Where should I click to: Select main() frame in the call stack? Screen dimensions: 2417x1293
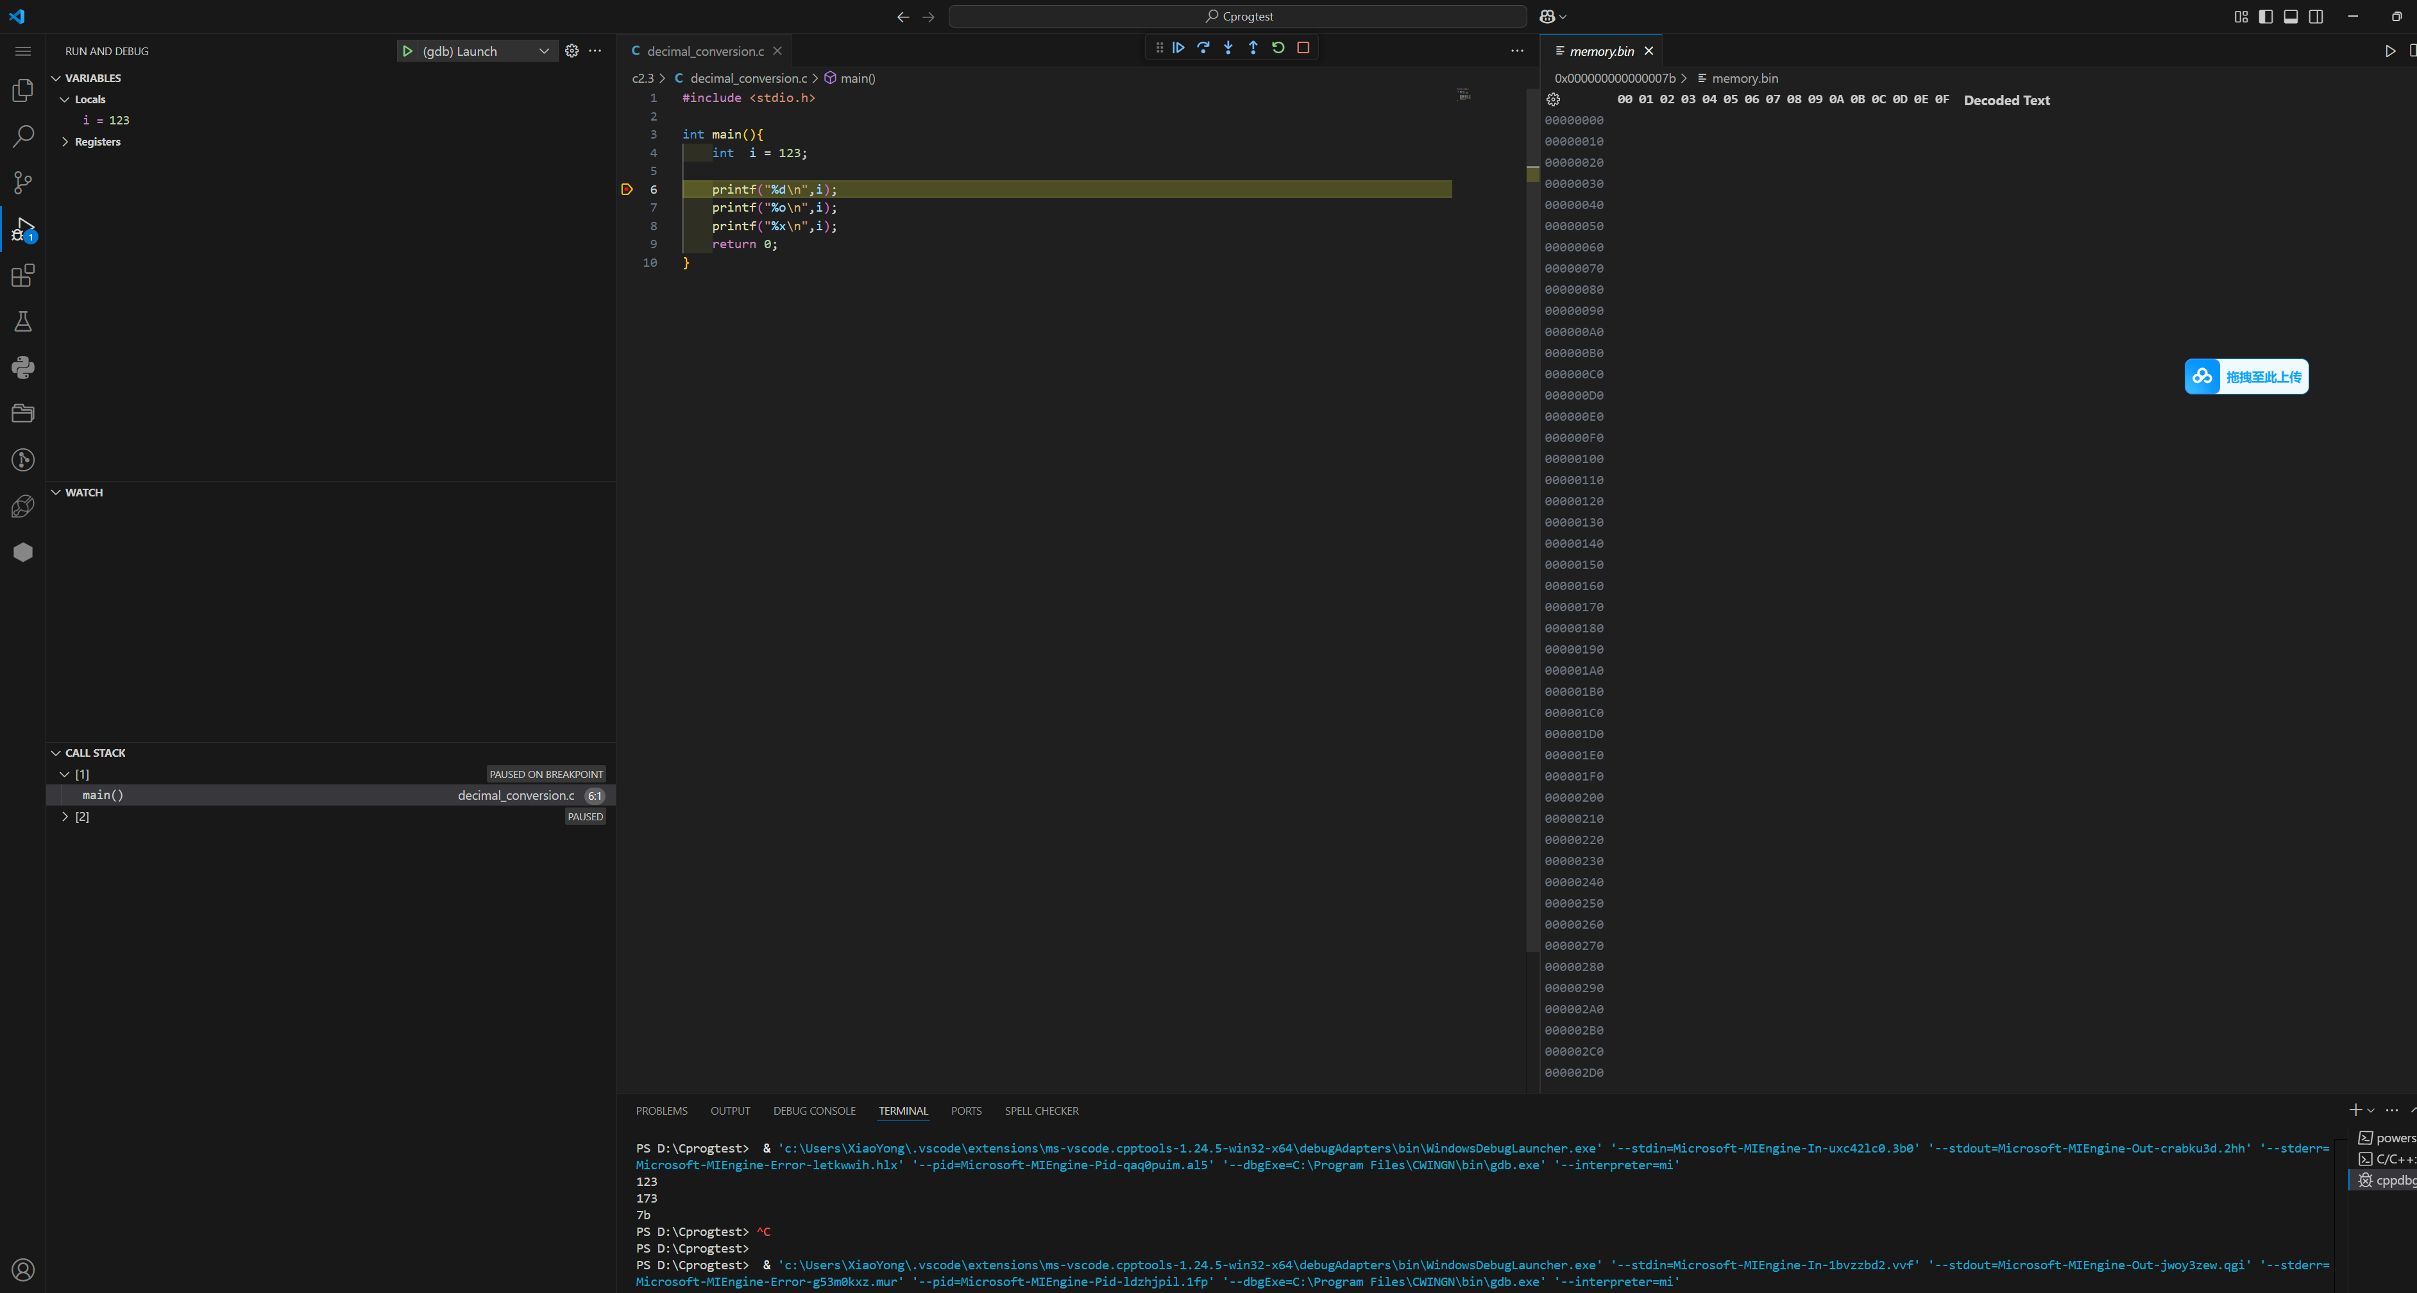click(x=103, y=795)
